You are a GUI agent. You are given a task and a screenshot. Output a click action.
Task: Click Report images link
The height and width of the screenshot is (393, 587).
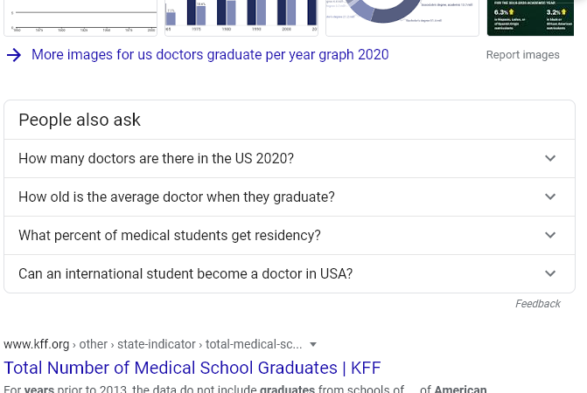pos(522,55)
